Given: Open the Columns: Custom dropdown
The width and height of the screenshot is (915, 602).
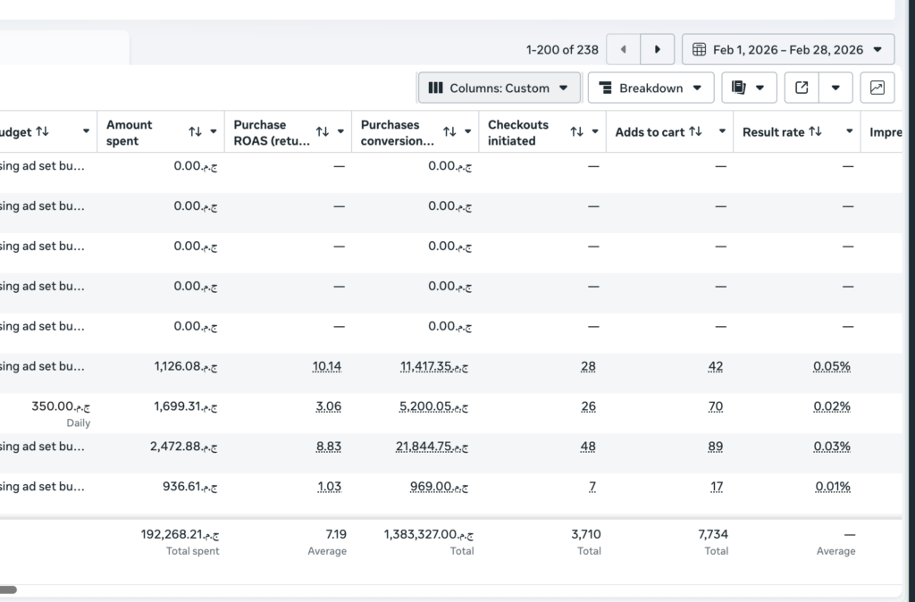Looking at the screenshot, I should coord(499,88).
